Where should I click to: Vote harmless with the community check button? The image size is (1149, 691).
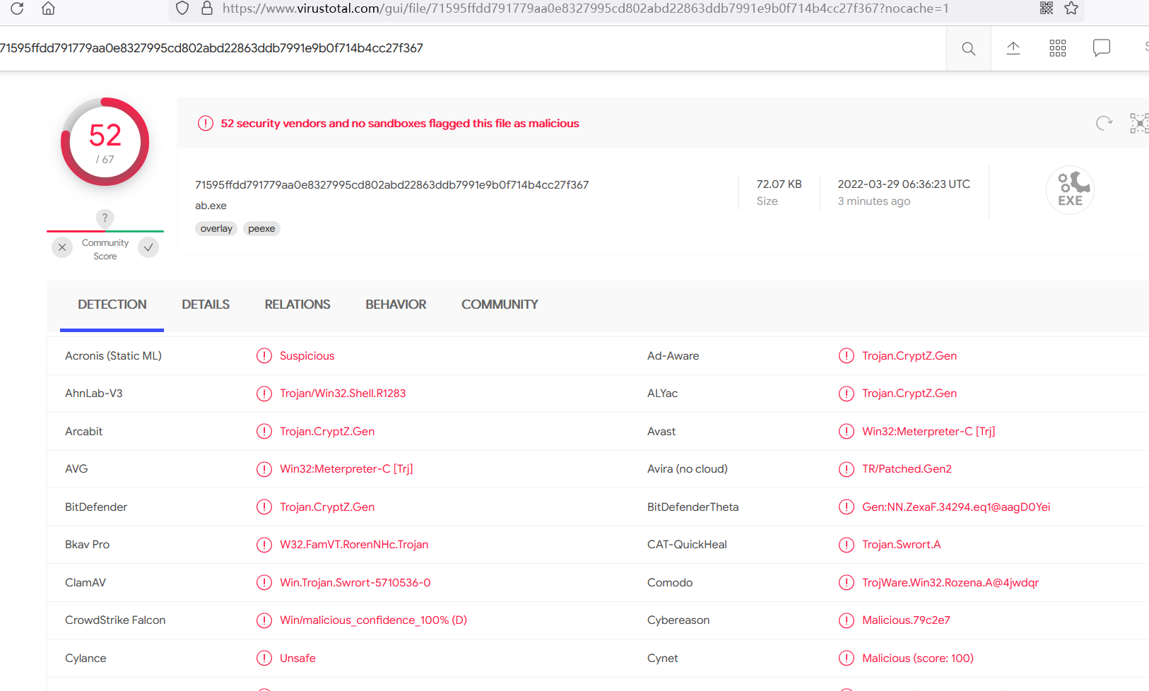point(148,247)
